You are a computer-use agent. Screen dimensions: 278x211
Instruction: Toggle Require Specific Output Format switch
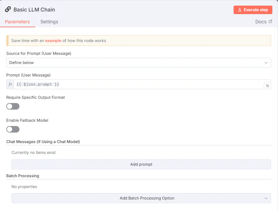tap(13, 106)
